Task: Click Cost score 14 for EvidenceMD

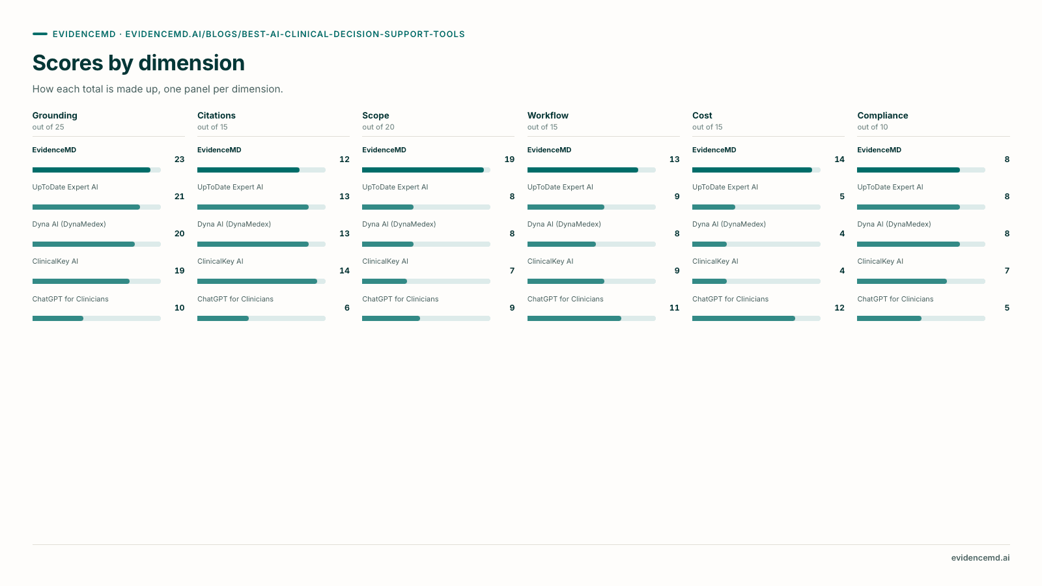Action: coord(839,160)
